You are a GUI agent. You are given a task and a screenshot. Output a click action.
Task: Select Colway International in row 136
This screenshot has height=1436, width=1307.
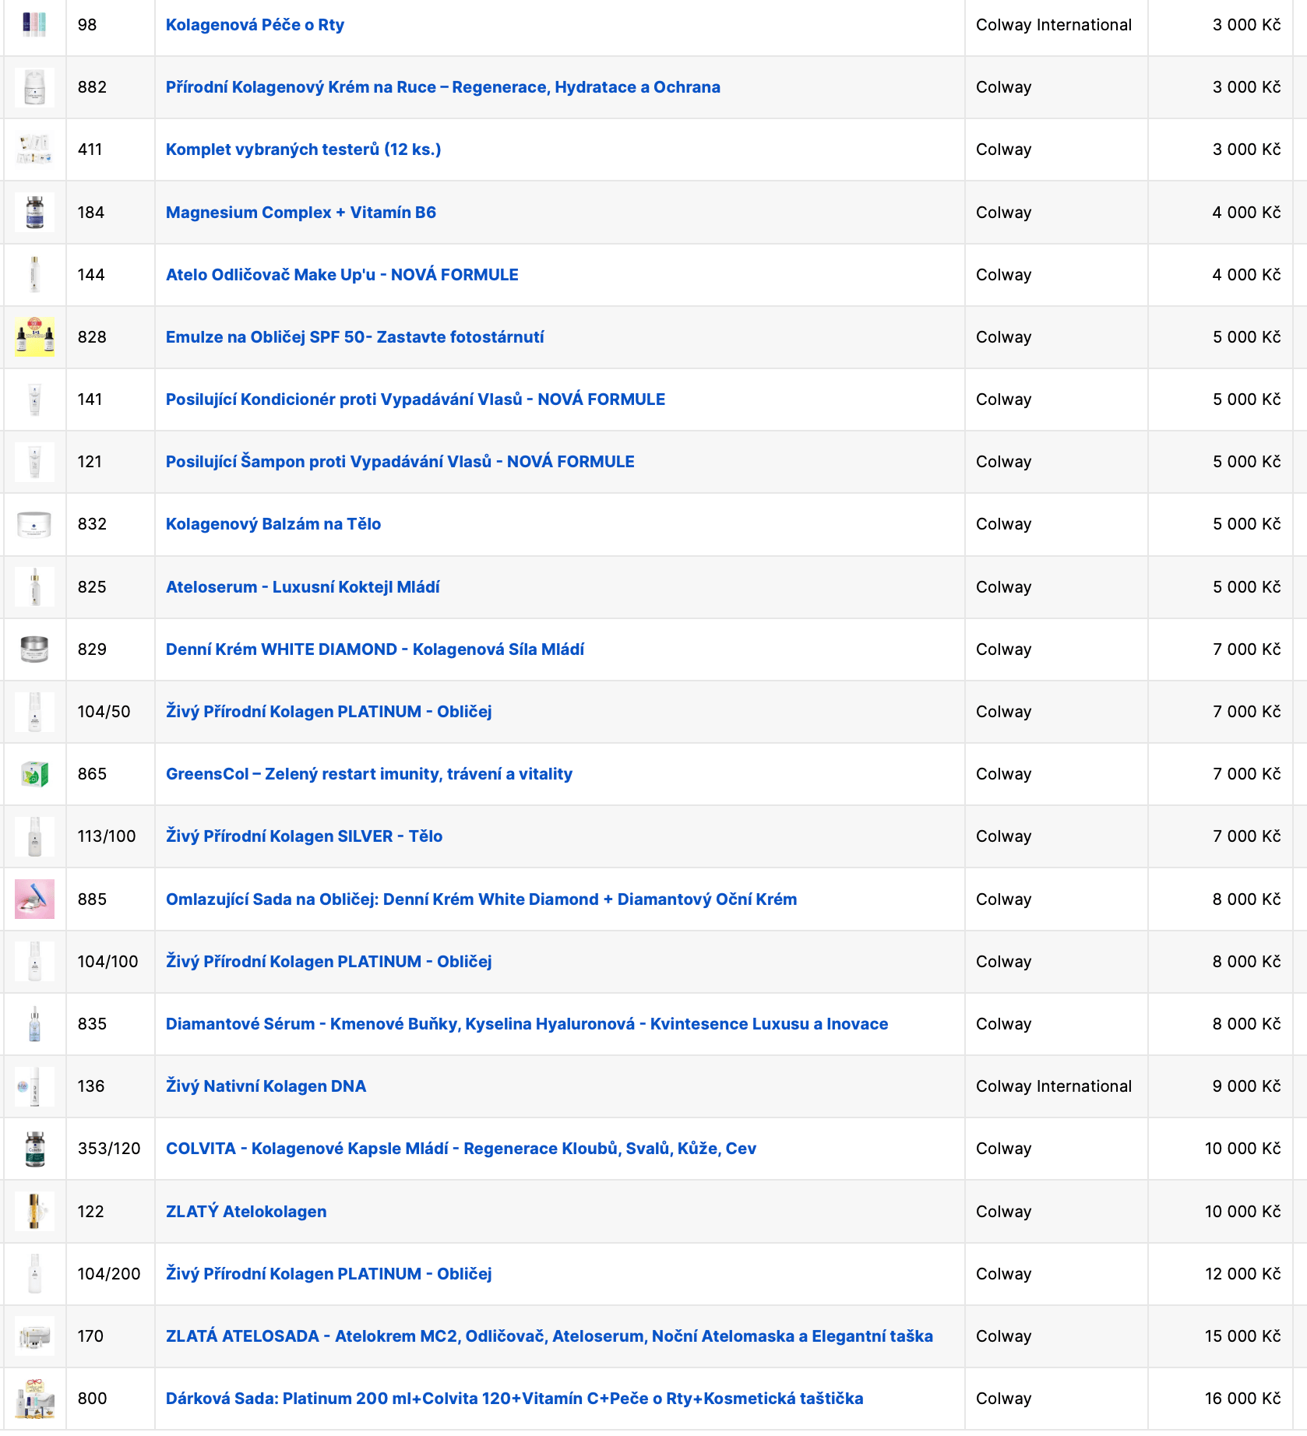pos(1054,1086)
